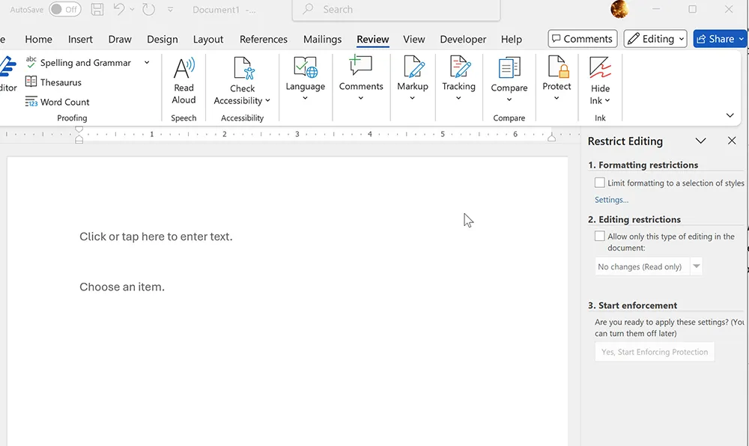
Task: Open Language options
Action: tap(305, 79)
